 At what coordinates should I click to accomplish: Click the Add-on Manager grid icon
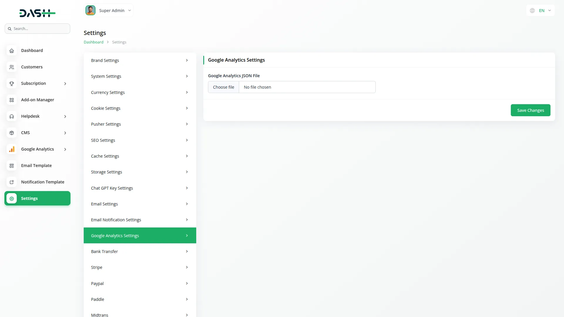11,100
